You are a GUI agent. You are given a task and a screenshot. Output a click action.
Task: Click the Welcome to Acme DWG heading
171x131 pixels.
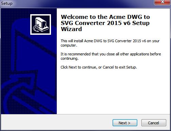105,23
